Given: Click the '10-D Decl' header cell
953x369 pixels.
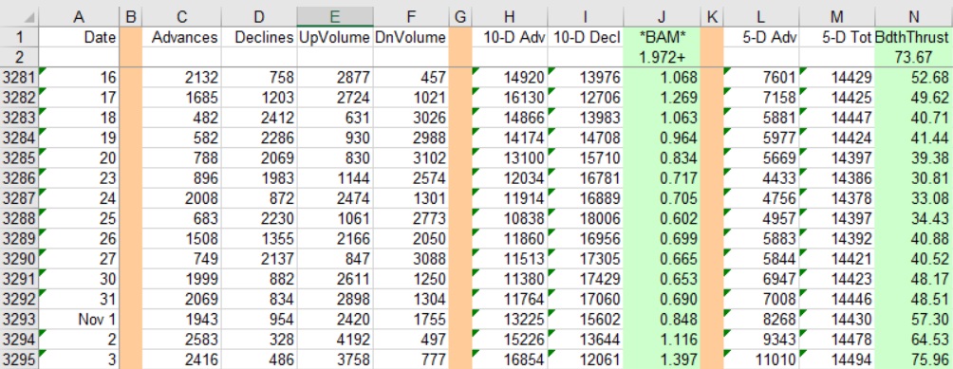Looking at the screenshot, I should pyautogui.click(x=586, y=37).
